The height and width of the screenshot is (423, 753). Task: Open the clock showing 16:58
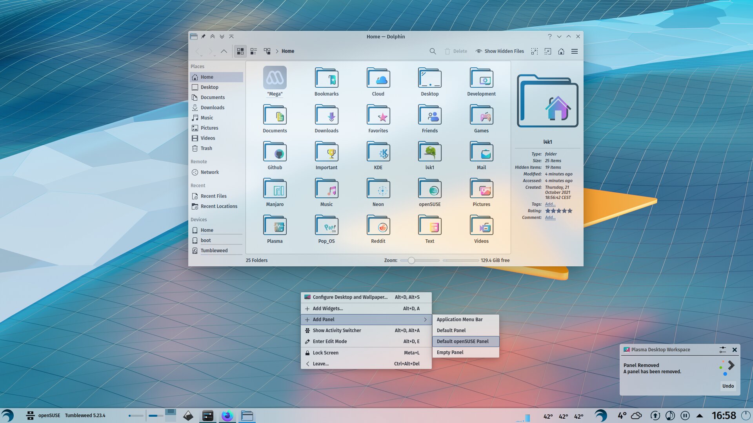click(x=724, y=416)
